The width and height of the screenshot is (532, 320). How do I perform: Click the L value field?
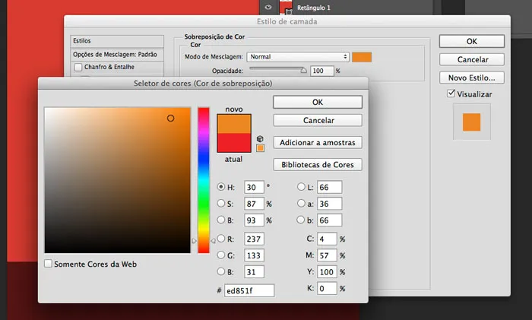tap(329, 187)
